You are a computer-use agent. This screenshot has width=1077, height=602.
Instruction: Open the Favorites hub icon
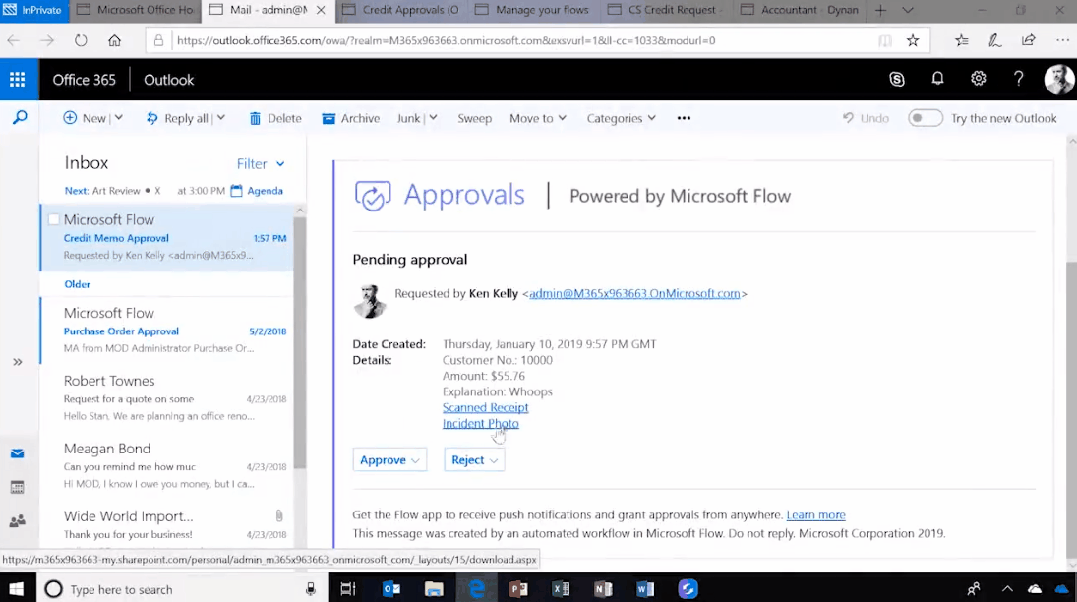pyautogui.click(x=962, y=40)
